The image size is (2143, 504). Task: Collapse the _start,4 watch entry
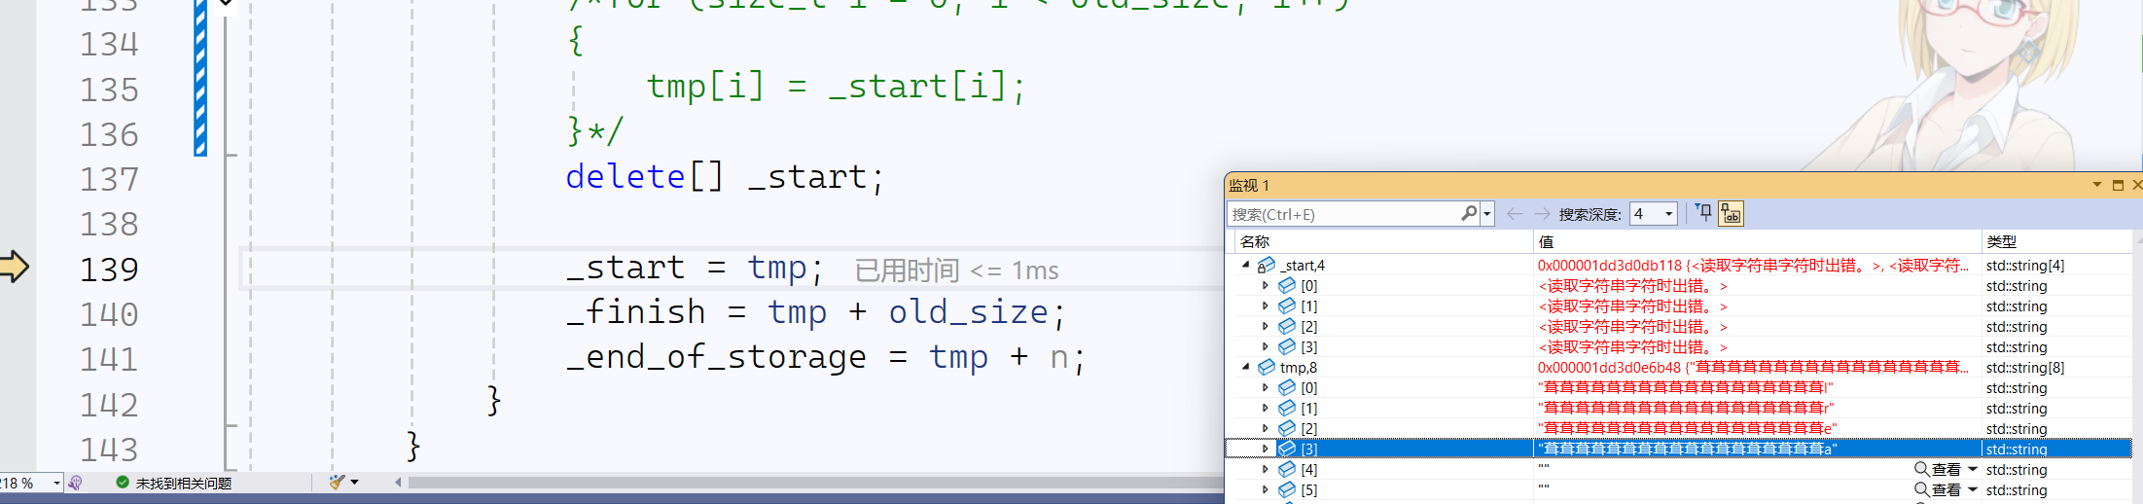(x=1246, y=265)
